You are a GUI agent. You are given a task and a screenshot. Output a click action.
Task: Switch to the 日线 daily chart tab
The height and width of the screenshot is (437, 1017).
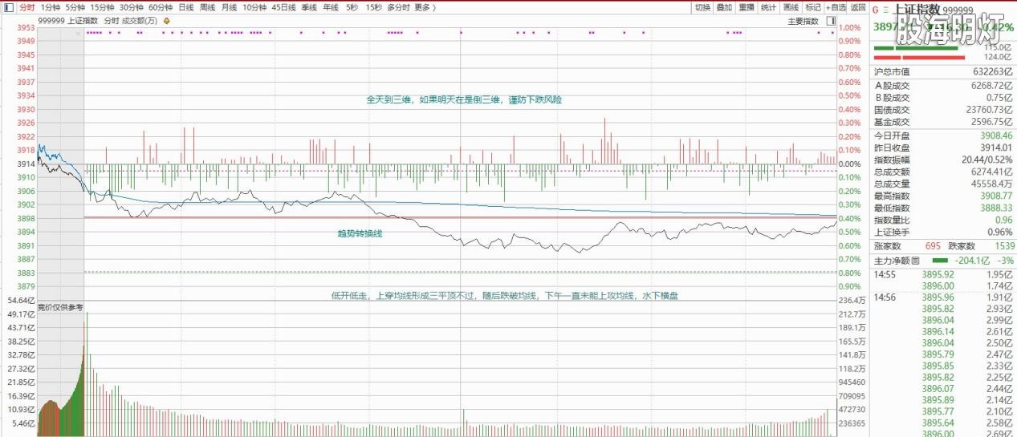point(185,7)
